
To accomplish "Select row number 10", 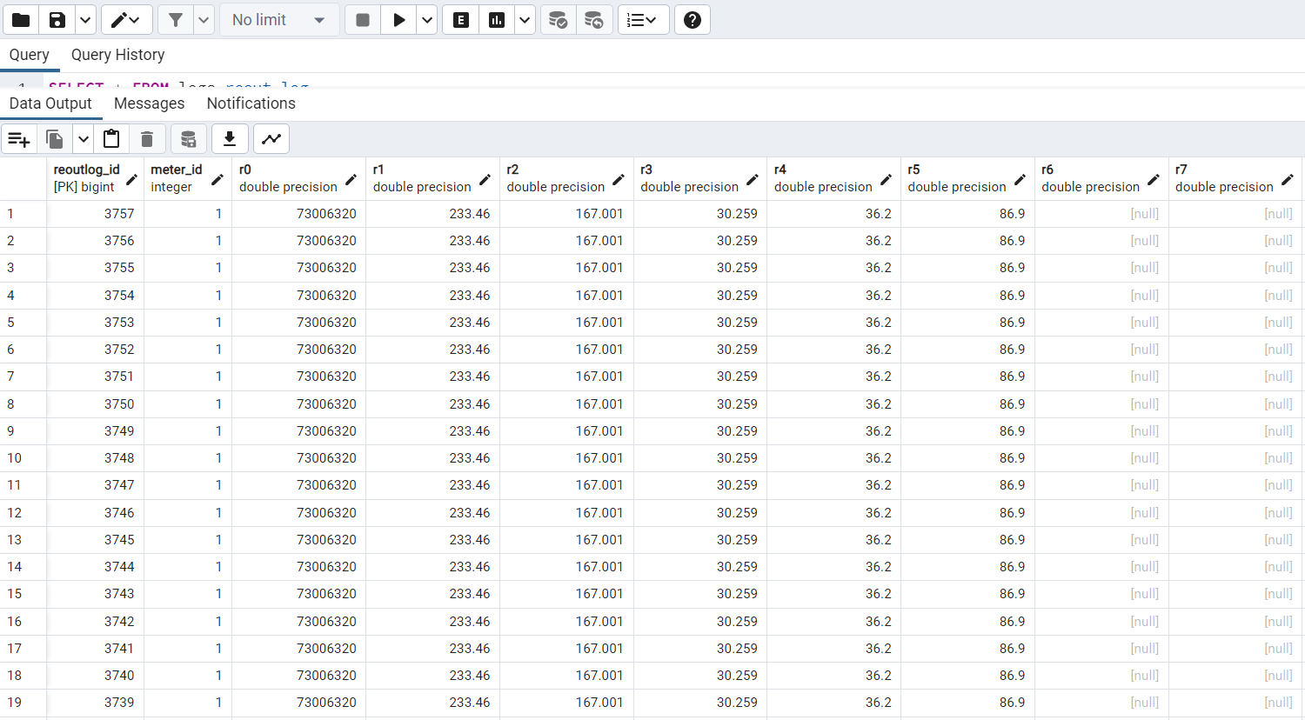I will pyautogui.click(x=23, y=458).
